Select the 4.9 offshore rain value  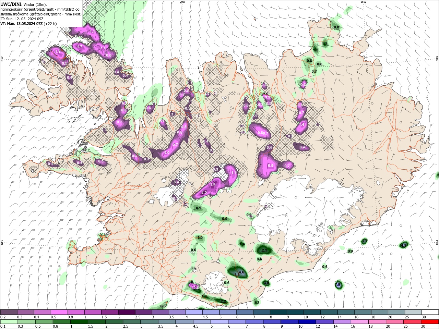tap(404, 245)
